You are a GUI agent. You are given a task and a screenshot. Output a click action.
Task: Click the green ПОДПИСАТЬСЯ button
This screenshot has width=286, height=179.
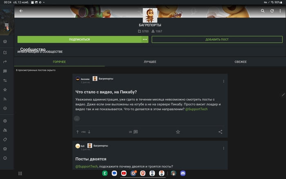[79, 39]
